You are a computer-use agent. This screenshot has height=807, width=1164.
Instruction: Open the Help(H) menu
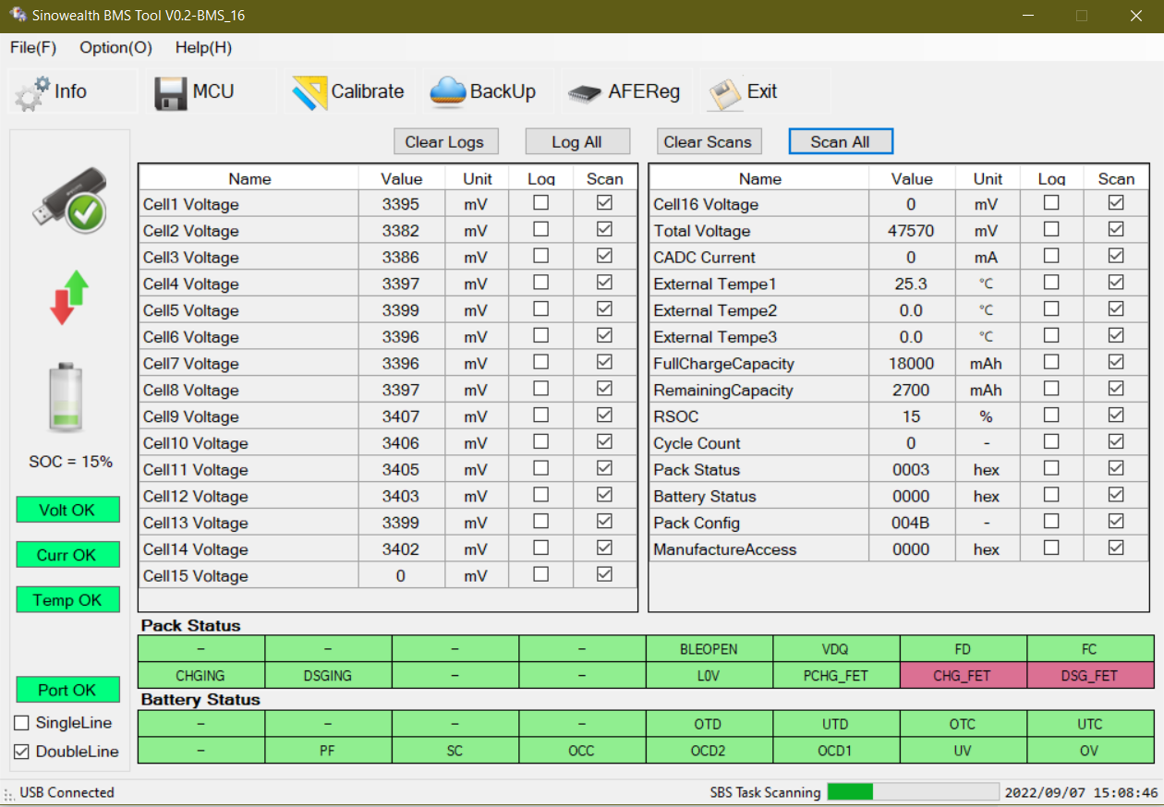[203, 48]
